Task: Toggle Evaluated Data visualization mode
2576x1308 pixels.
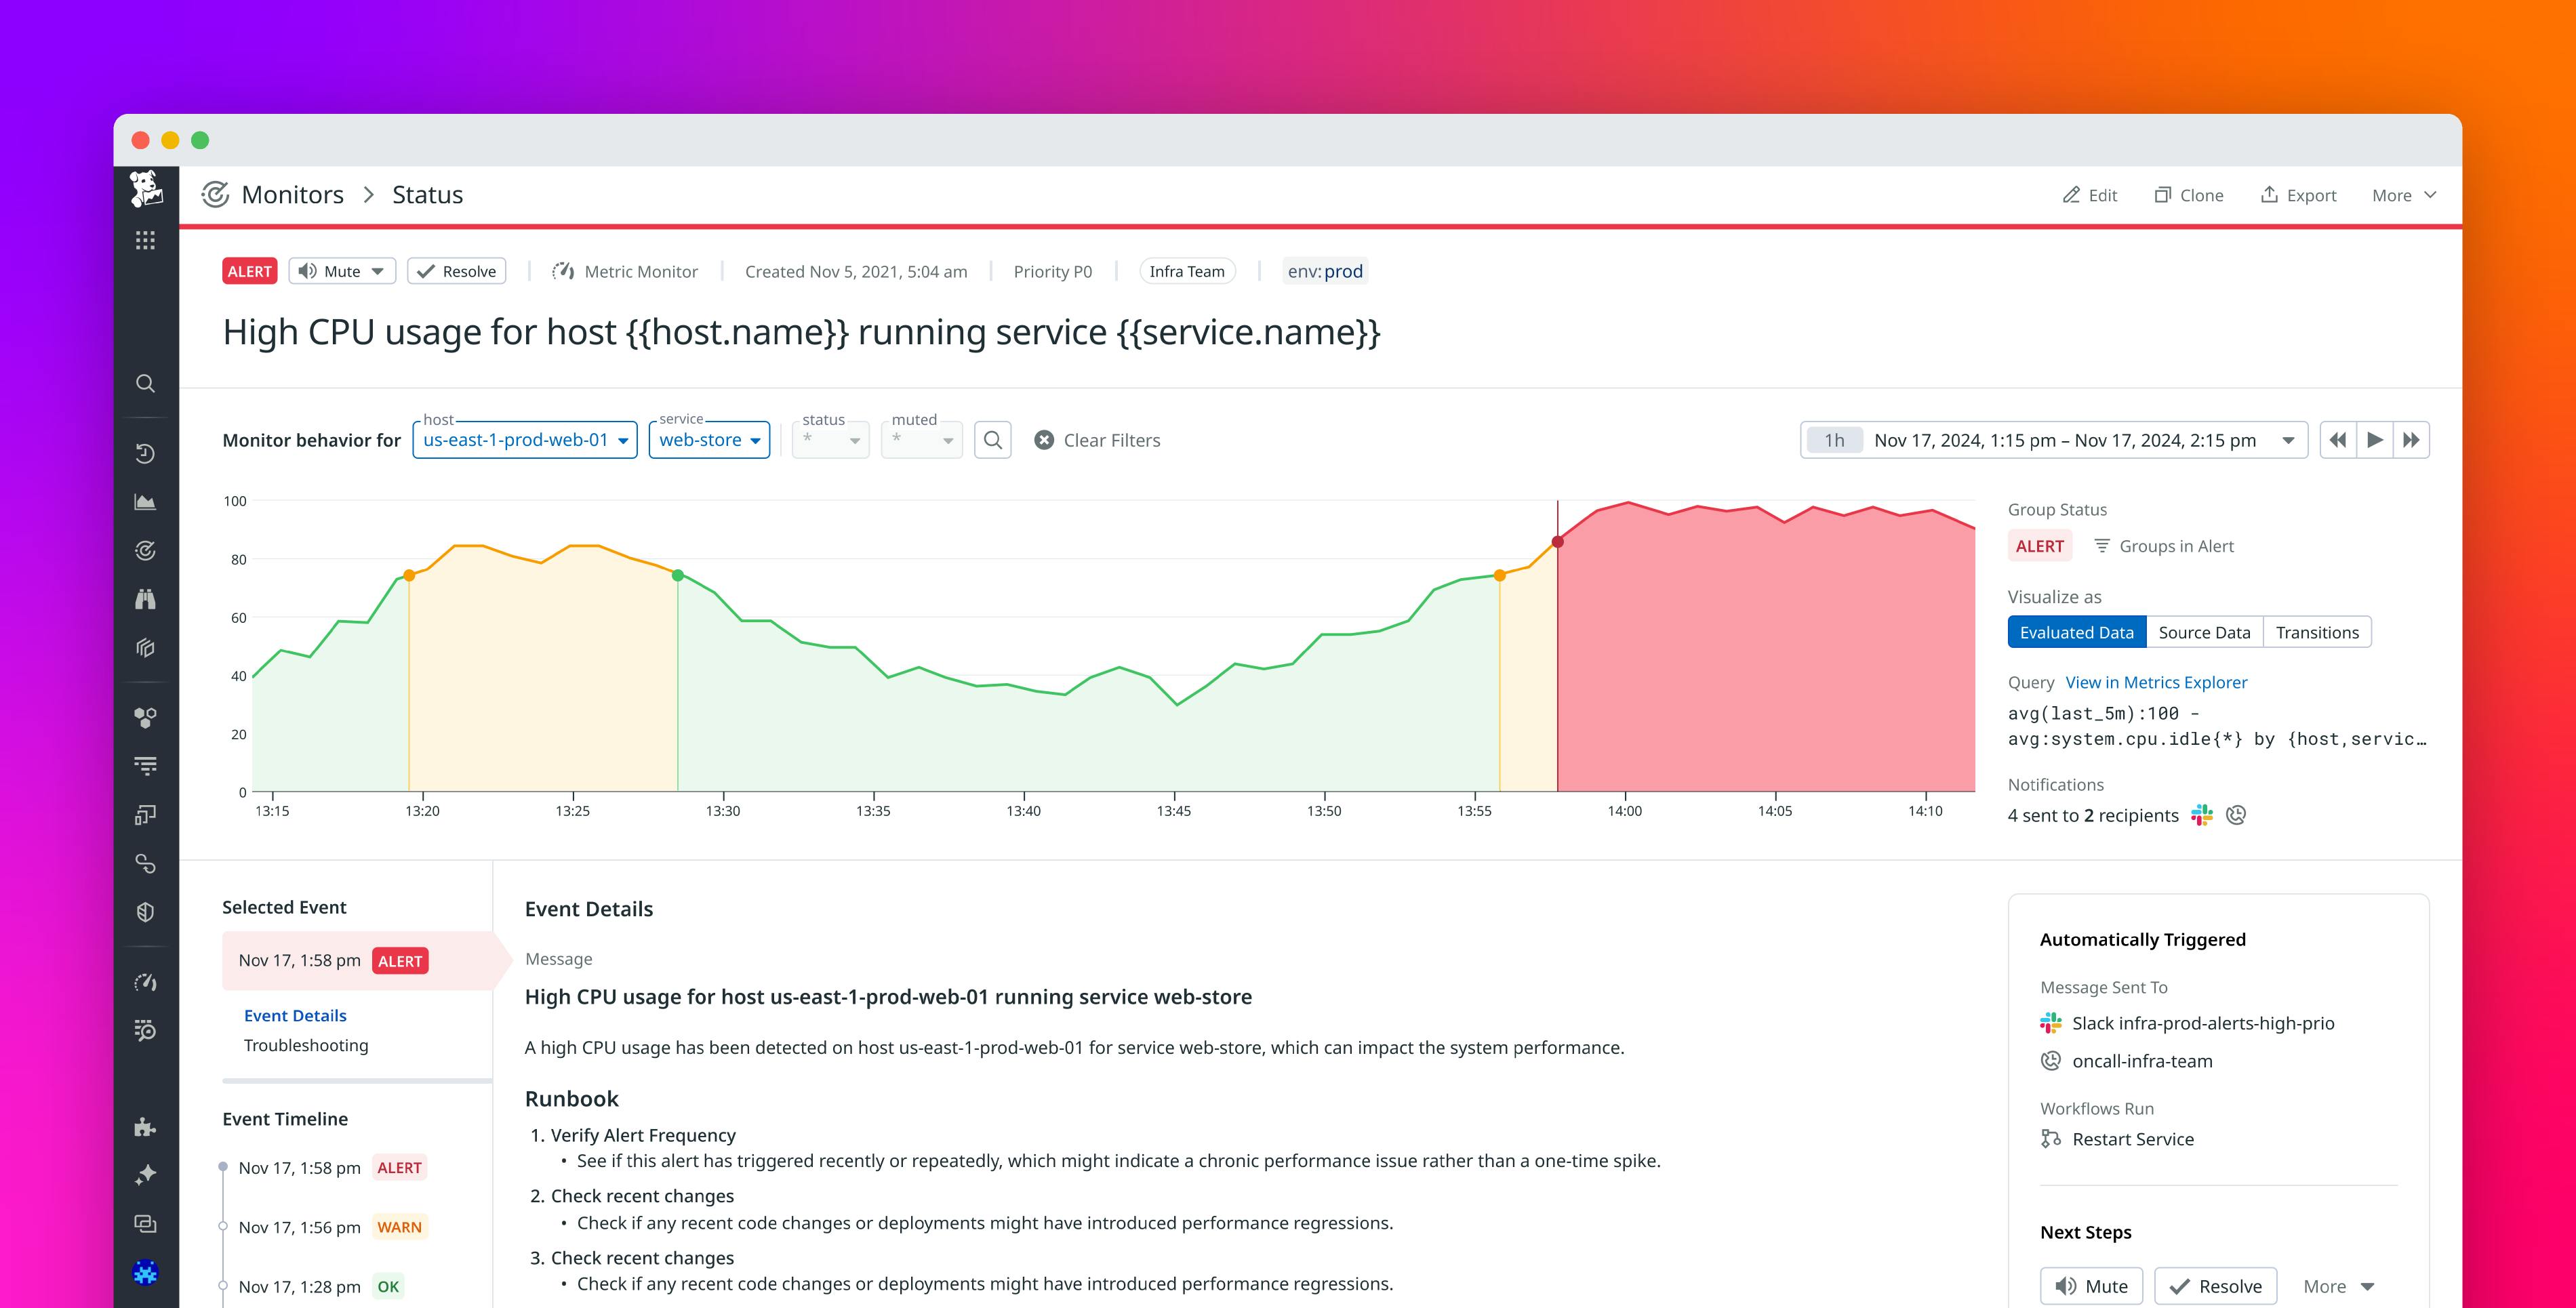Action: (x=2076, y=632)
